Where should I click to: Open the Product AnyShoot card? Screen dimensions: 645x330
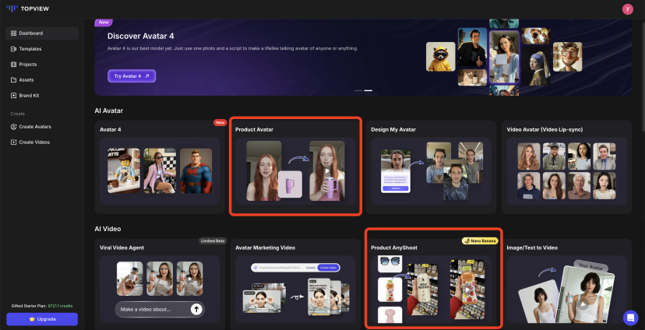click(433, 278)
